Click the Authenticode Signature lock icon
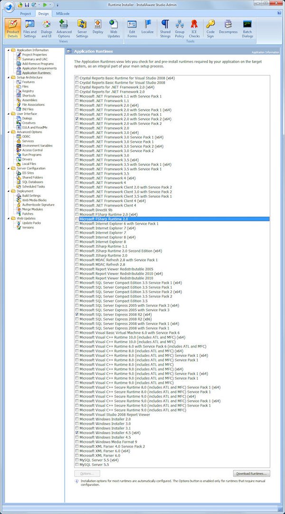This screenshot has height=514, width=285. 19,205
